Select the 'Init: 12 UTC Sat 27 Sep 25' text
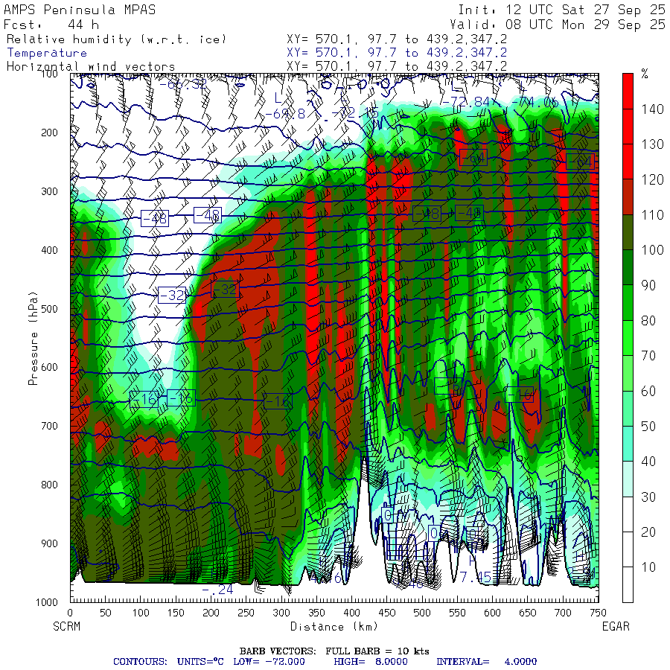The image size is (670, 670). tap(562, 10)
